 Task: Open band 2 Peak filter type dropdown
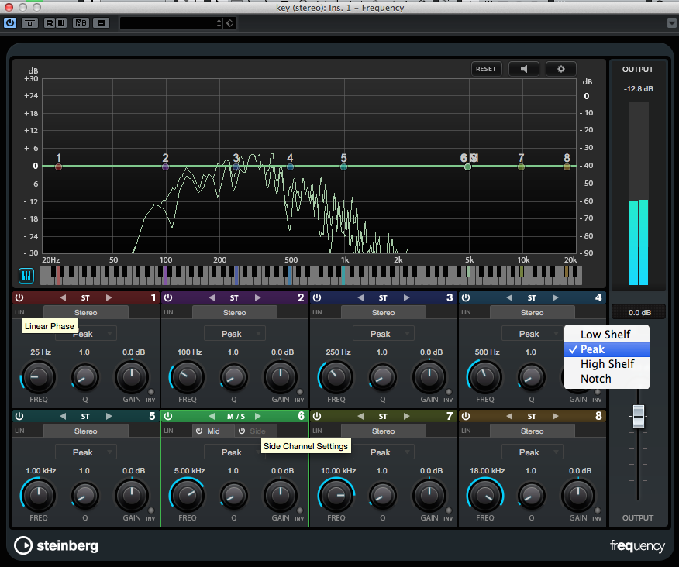[x=234, y=334]
